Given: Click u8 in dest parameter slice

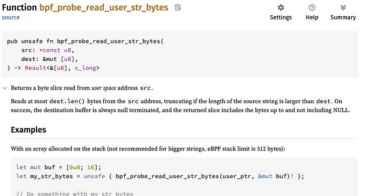Looking at the screenshot, I should pos(68,59).
